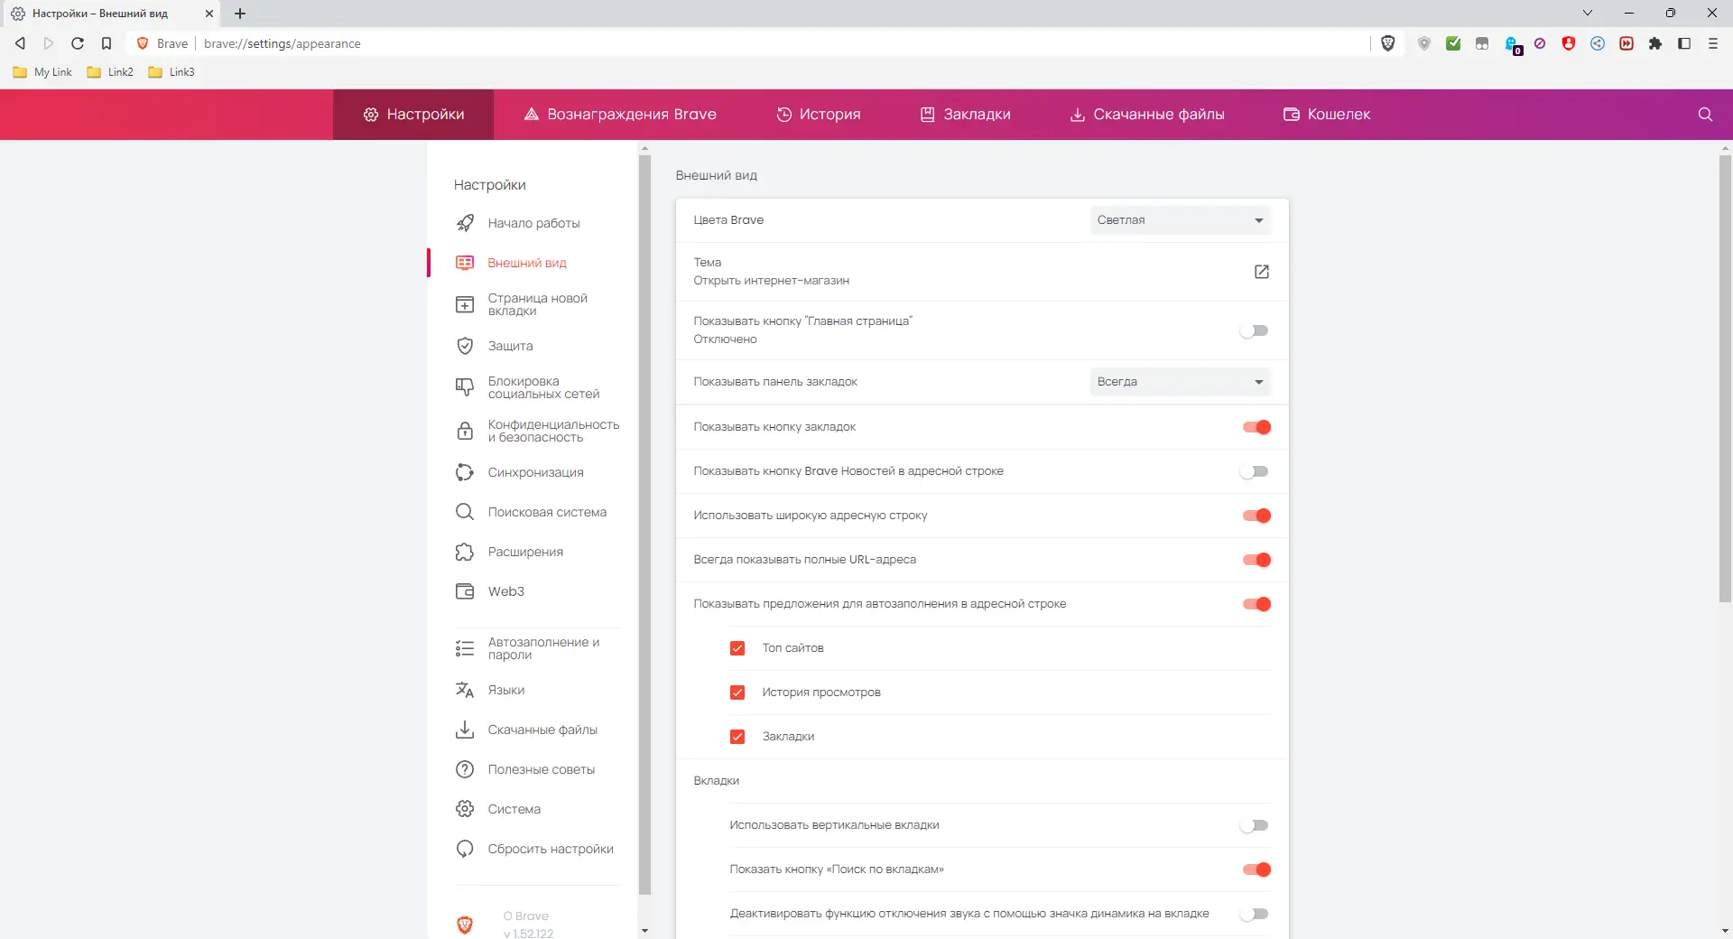Disable Всегда показывать полные URL-адреса
Image resolution: width=1733 pixels, height=939 pixels.
pyautogui.click(x=1256, y=560)
